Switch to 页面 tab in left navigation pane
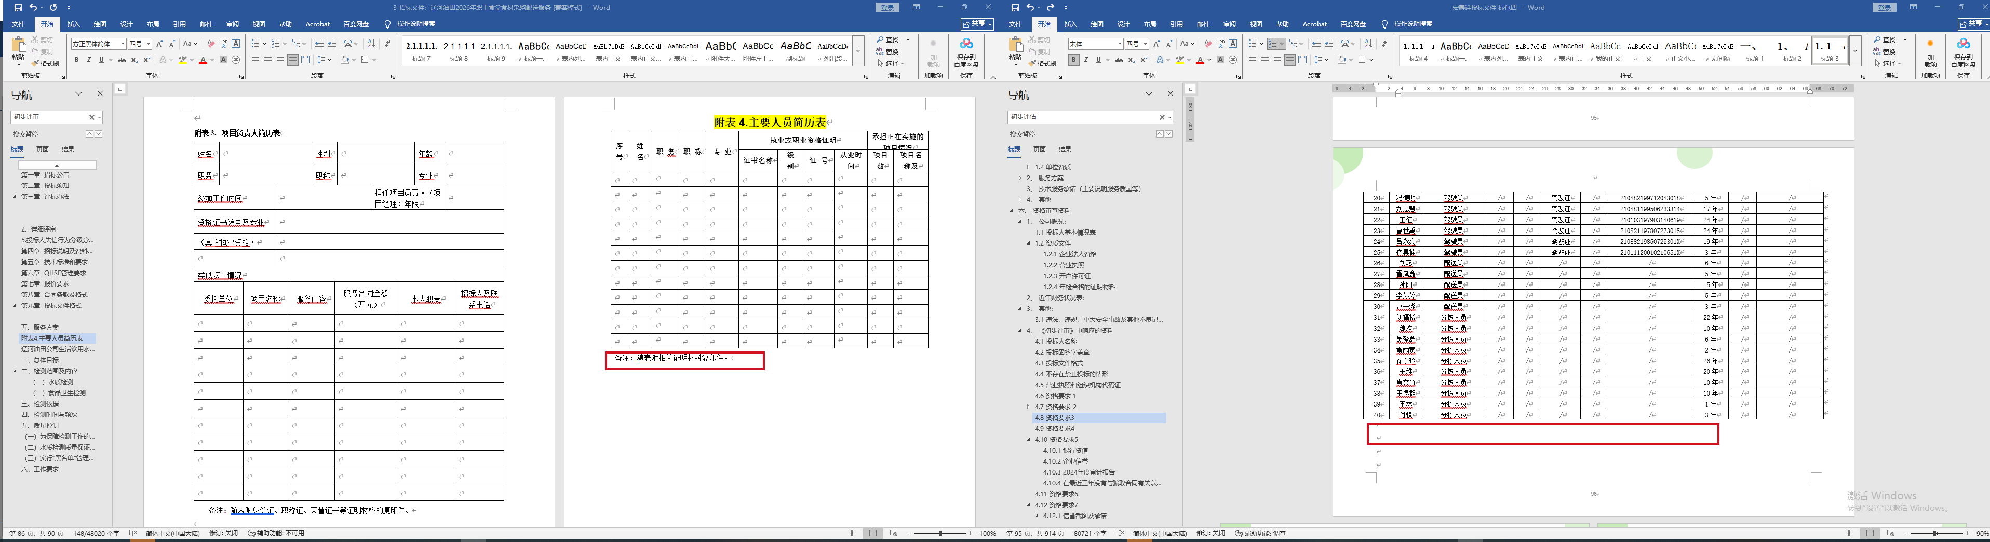 point(43,149)
